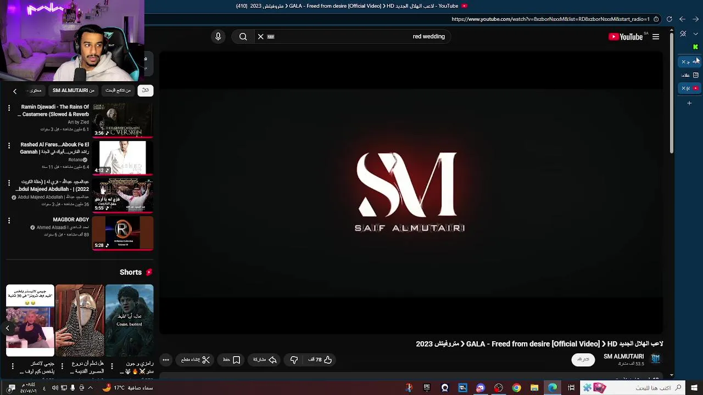This screenshot has width=703, height=395.
Task: Subscribe to the SM ALMUTAIRI channel
Action: pyautogui.click(x=583, y=359)
